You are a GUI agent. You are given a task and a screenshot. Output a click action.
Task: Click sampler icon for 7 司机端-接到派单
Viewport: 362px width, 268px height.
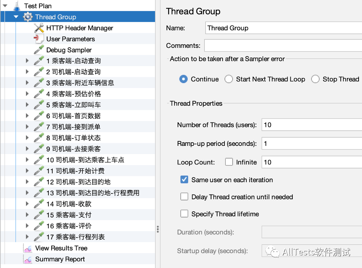coord(39,127)
